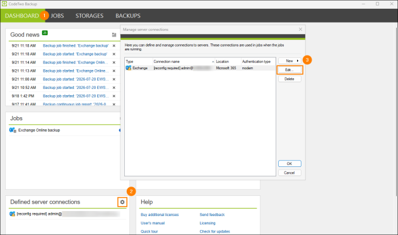Click the Check for updates link
This screenshot has width=398, height=235.
point(214,231)
